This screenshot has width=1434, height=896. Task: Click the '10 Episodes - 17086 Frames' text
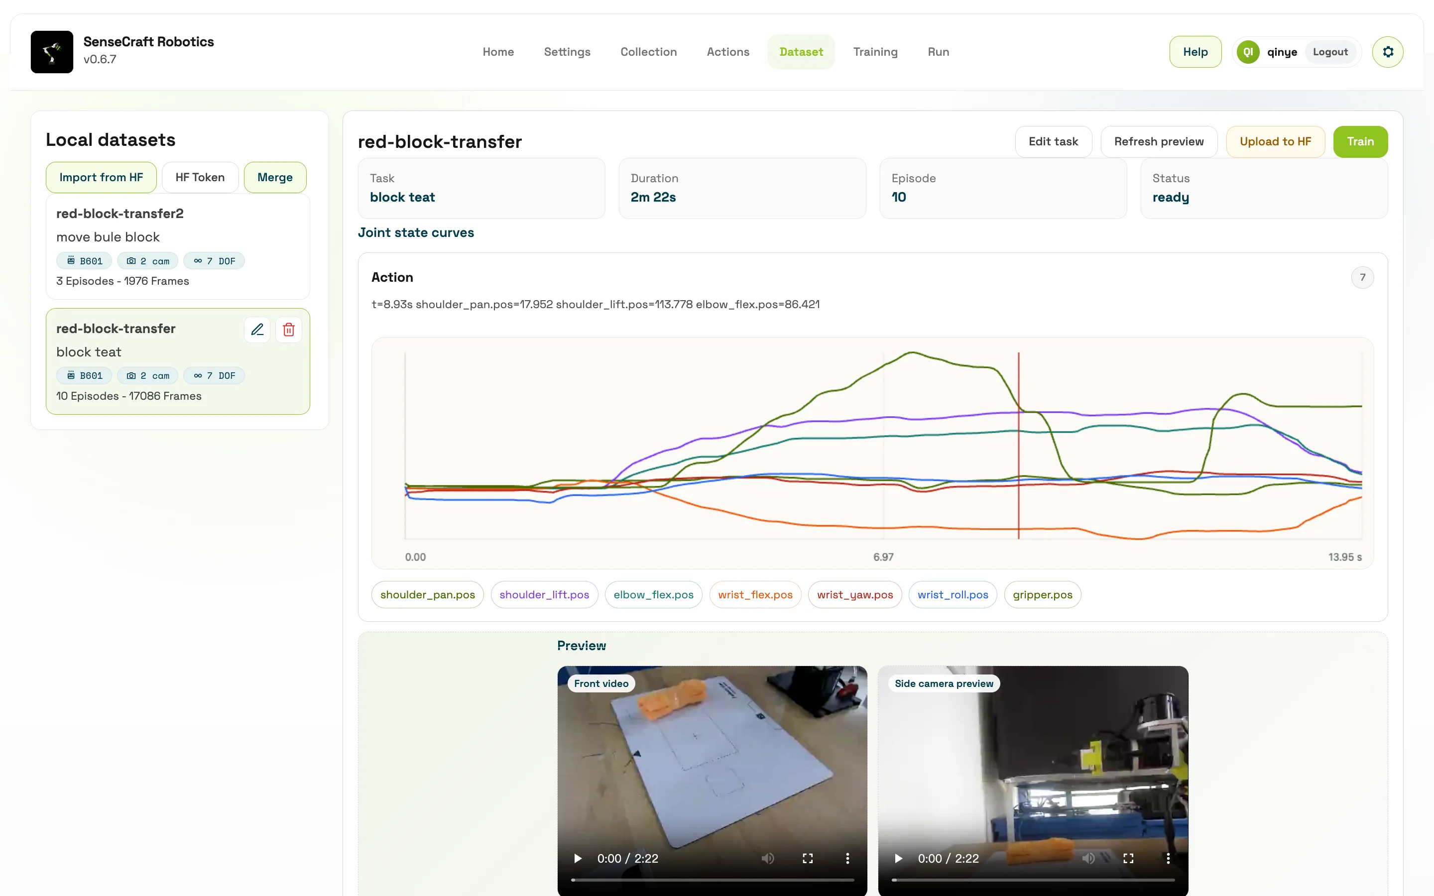[x=128, y=396]
